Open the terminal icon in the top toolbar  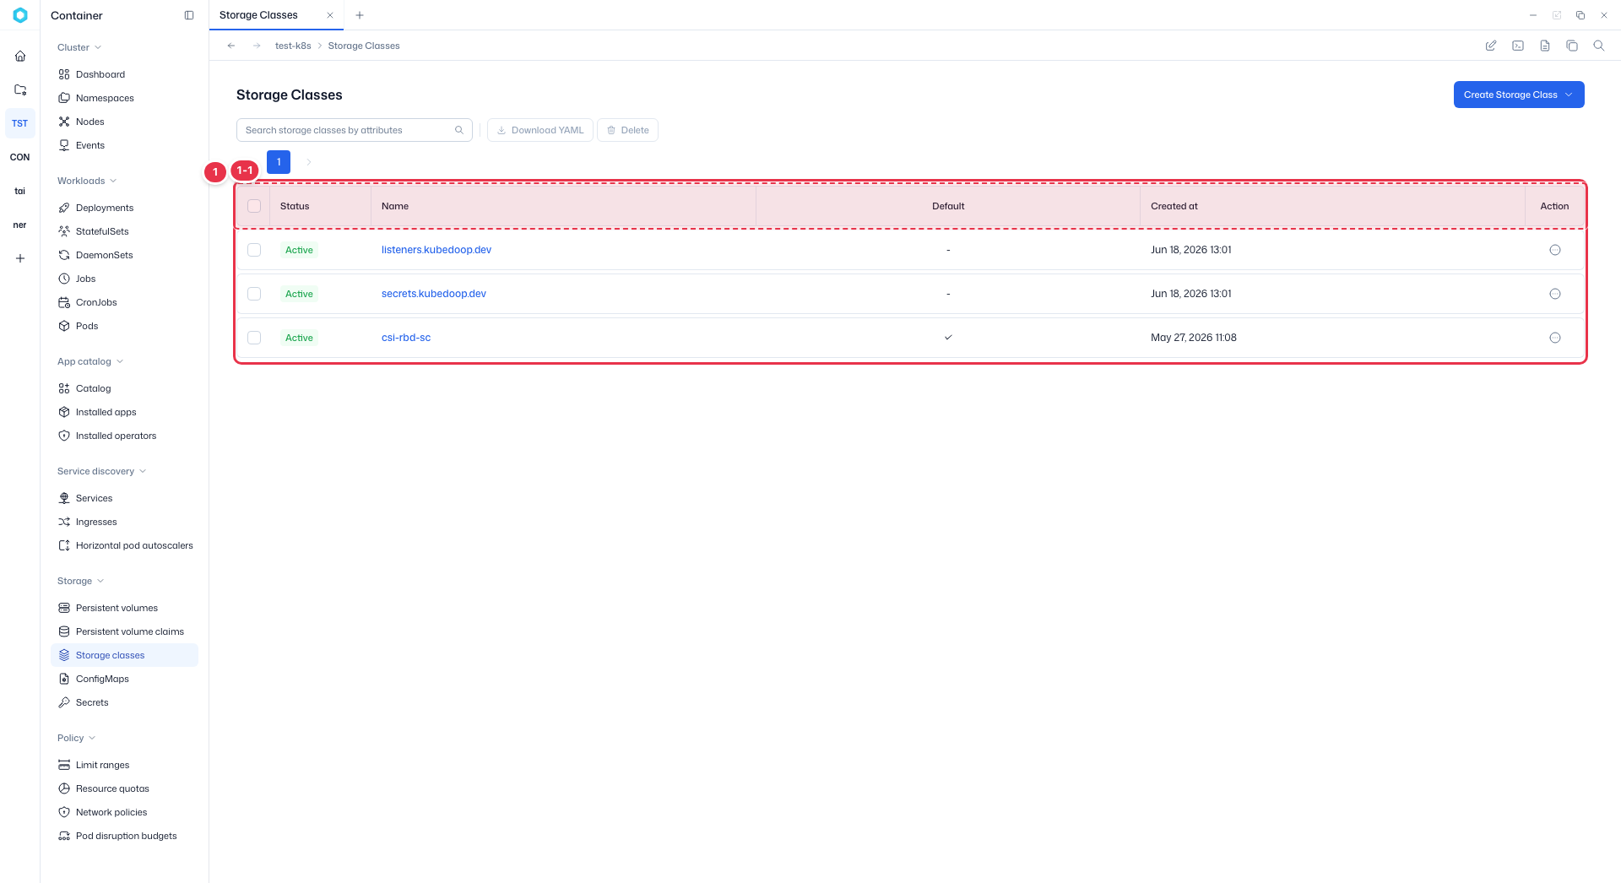tap(1518, 46)
